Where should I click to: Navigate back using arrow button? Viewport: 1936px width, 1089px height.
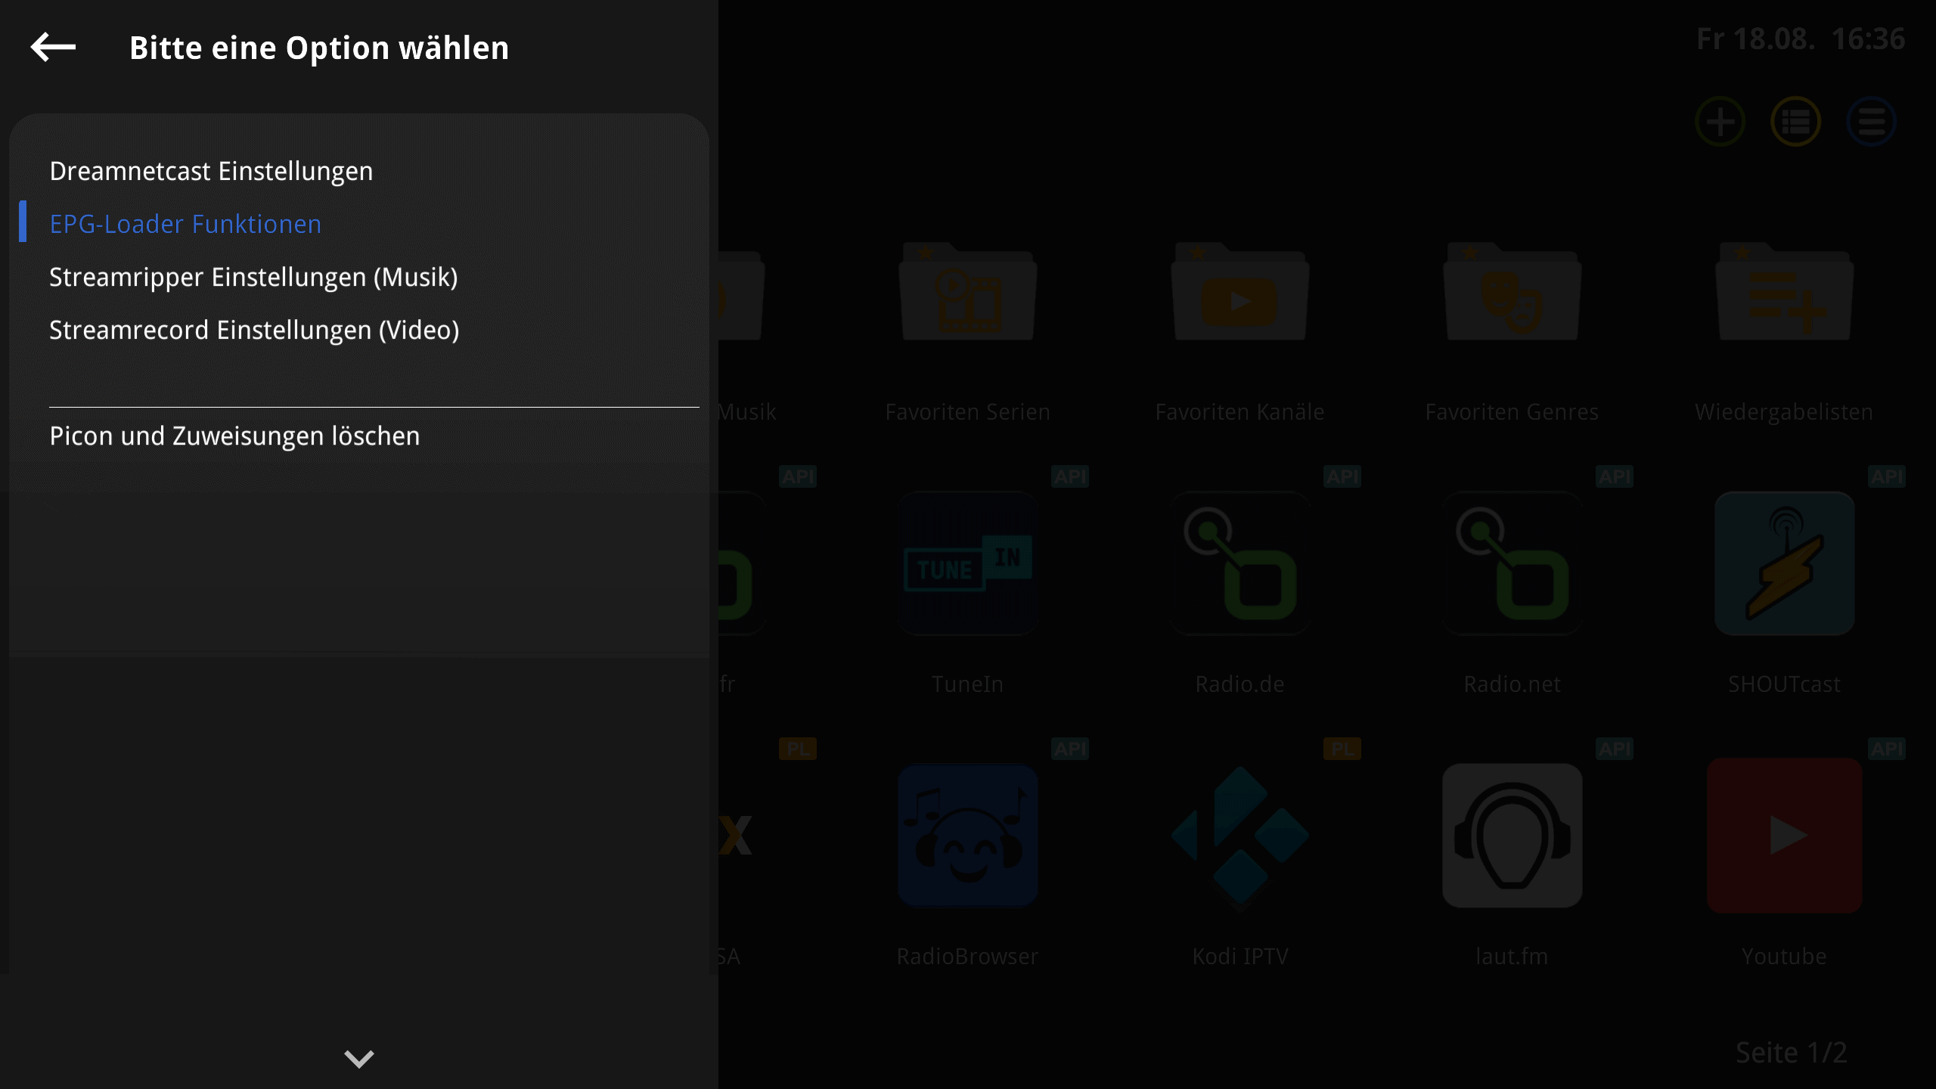(x=53, y=47)
